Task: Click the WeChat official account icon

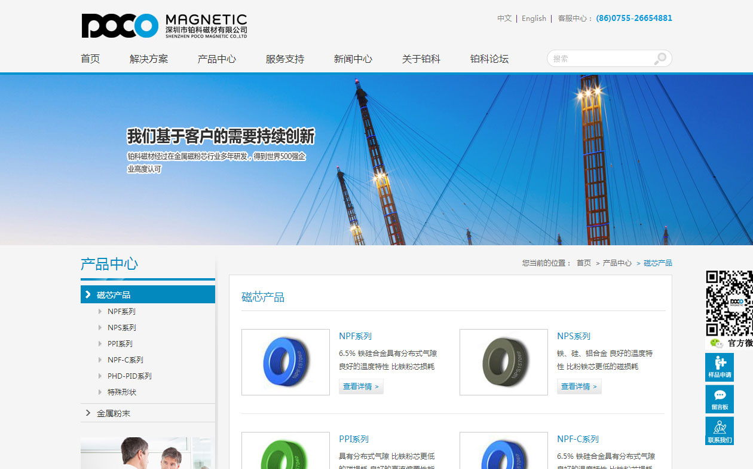Action: [x=716, y=343]
